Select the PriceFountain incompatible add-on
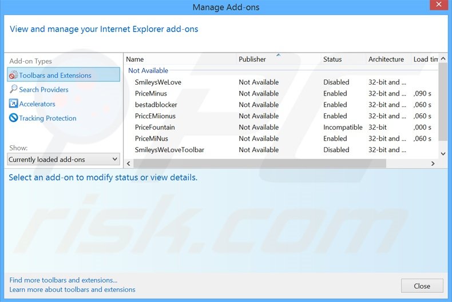 (x=155, y=128)
